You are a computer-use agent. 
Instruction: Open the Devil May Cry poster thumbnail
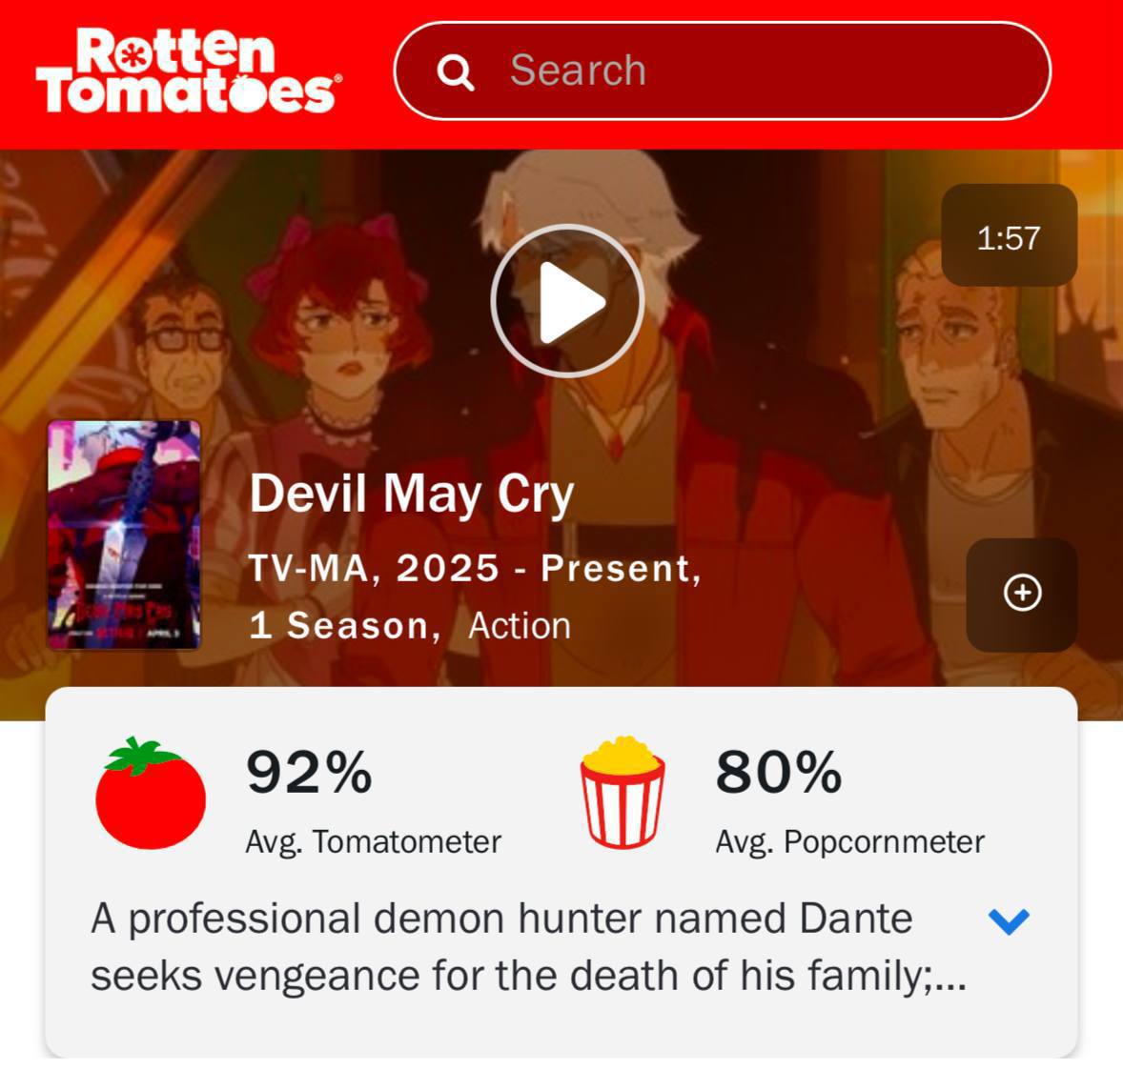tap(124, 535)
